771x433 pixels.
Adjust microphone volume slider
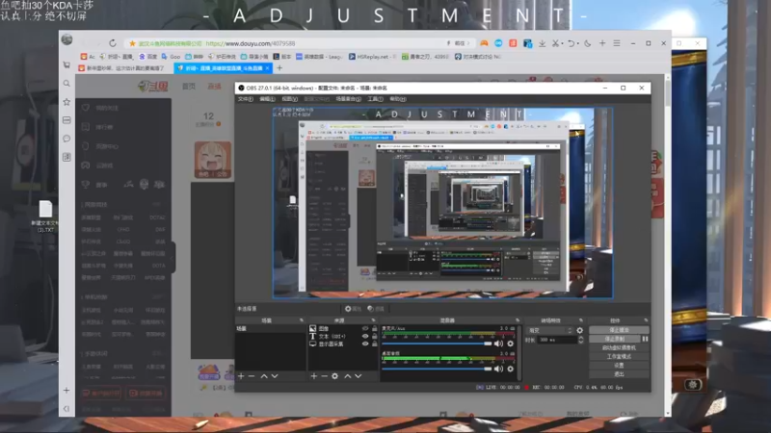(437, 344)
